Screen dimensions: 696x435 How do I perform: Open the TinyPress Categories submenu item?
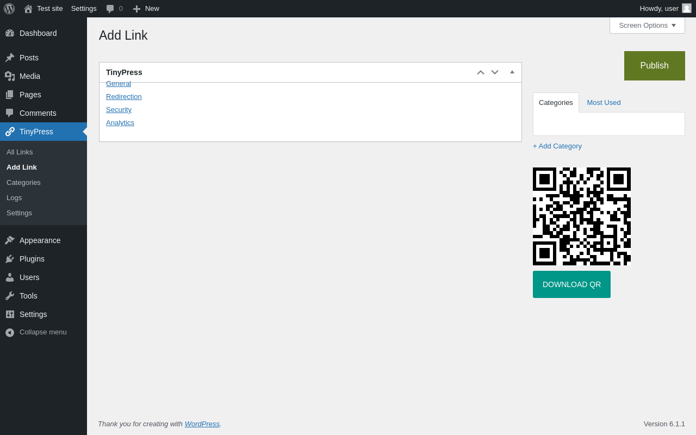[x=23, y=182]
